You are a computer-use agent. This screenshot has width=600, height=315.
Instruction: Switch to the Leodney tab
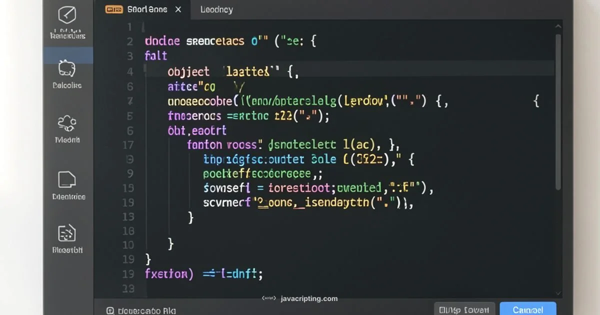click(x=216, y=9)
